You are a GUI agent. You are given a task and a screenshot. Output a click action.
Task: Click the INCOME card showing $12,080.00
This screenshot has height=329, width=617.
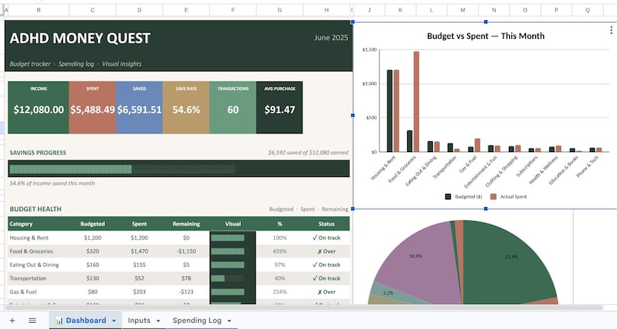click(39, 107)
